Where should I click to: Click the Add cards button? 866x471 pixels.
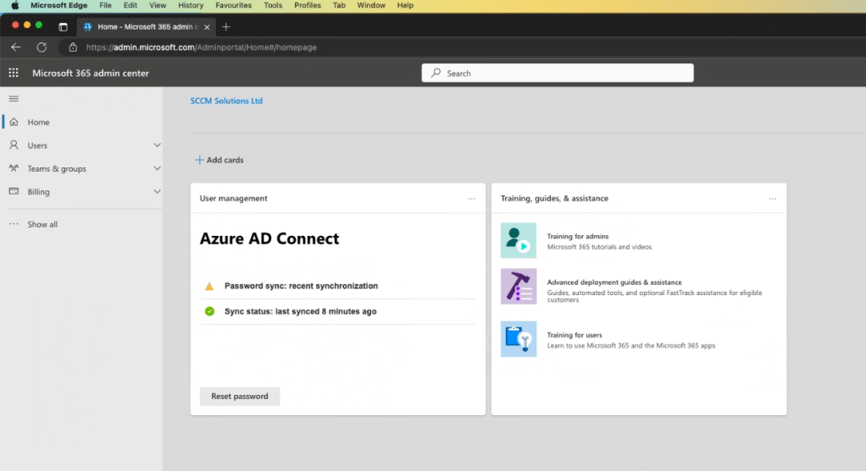[x=219, y=160]
